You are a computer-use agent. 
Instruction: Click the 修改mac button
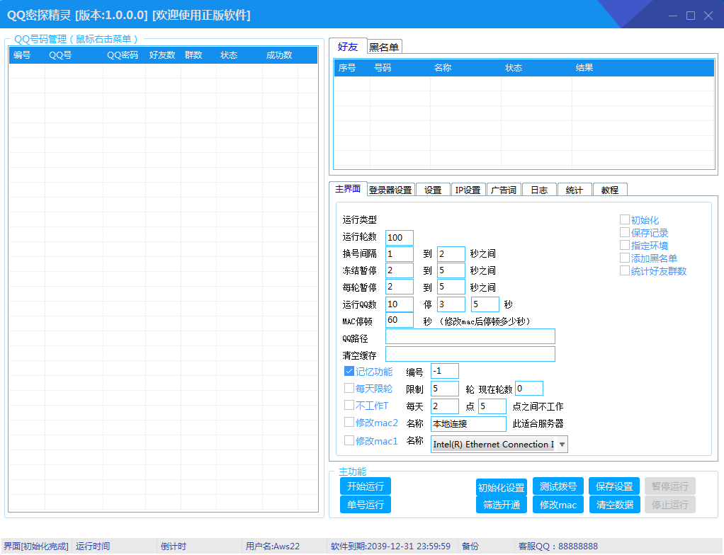click(558, 505)
